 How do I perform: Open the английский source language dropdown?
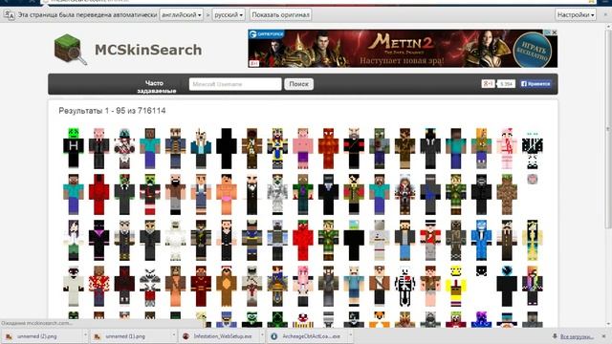(181, 15)
